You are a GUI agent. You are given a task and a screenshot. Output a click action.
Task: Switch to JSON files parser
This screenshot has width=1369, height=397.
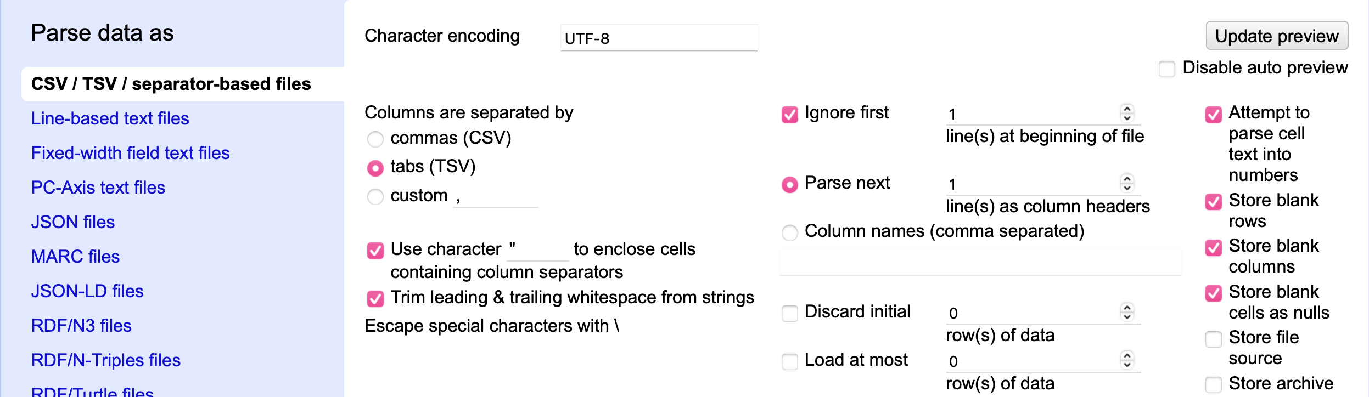73,222
